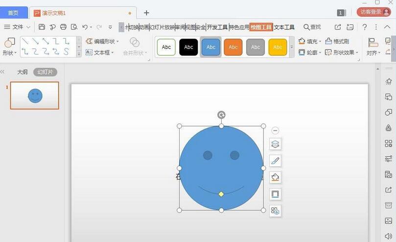Open a new document tab with plus
This screenshot has width=396, height=242.
pyautogui.click(x=146, y=13)
